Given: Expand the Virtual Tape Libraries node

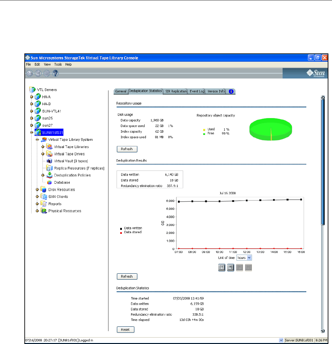Looking at the screenshot, I should [43, 147].
